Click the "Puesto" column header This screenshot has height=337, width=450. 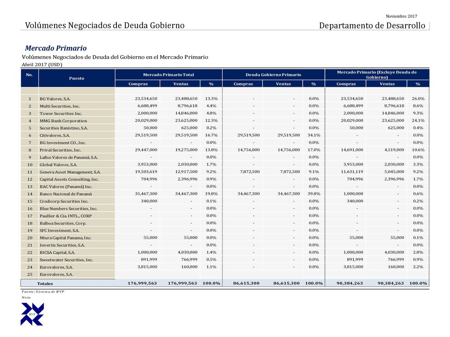click(76, 78)
